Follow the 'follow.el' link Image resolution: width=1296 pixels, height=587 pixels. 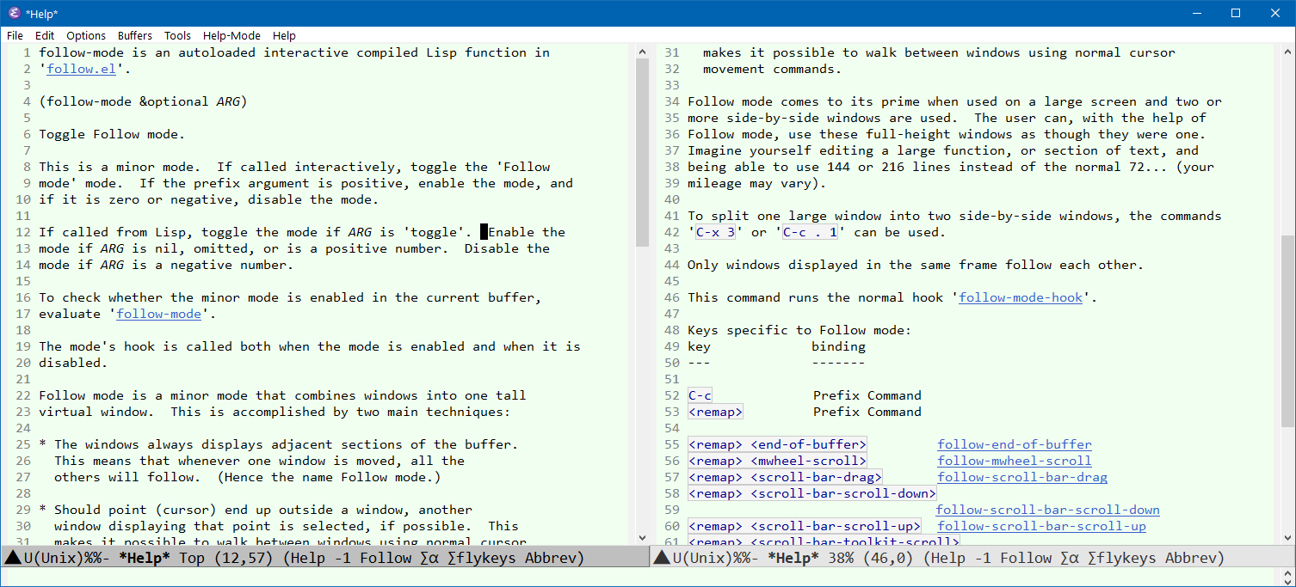tap(81, 69)
